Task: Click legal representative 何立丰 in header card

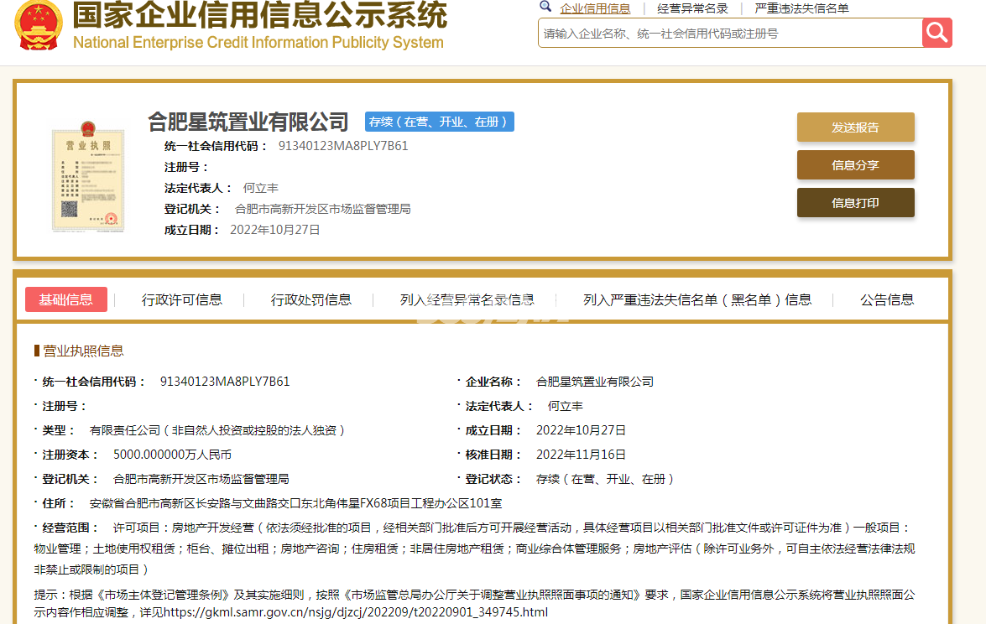Action: point(260,188)
